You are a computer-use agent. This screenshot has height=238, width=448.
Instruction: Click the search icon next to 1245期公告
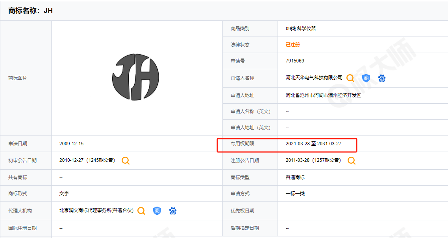126,161
